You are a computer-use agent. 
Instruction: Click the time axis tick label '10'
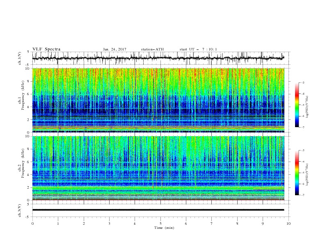(x=288, y=224)
